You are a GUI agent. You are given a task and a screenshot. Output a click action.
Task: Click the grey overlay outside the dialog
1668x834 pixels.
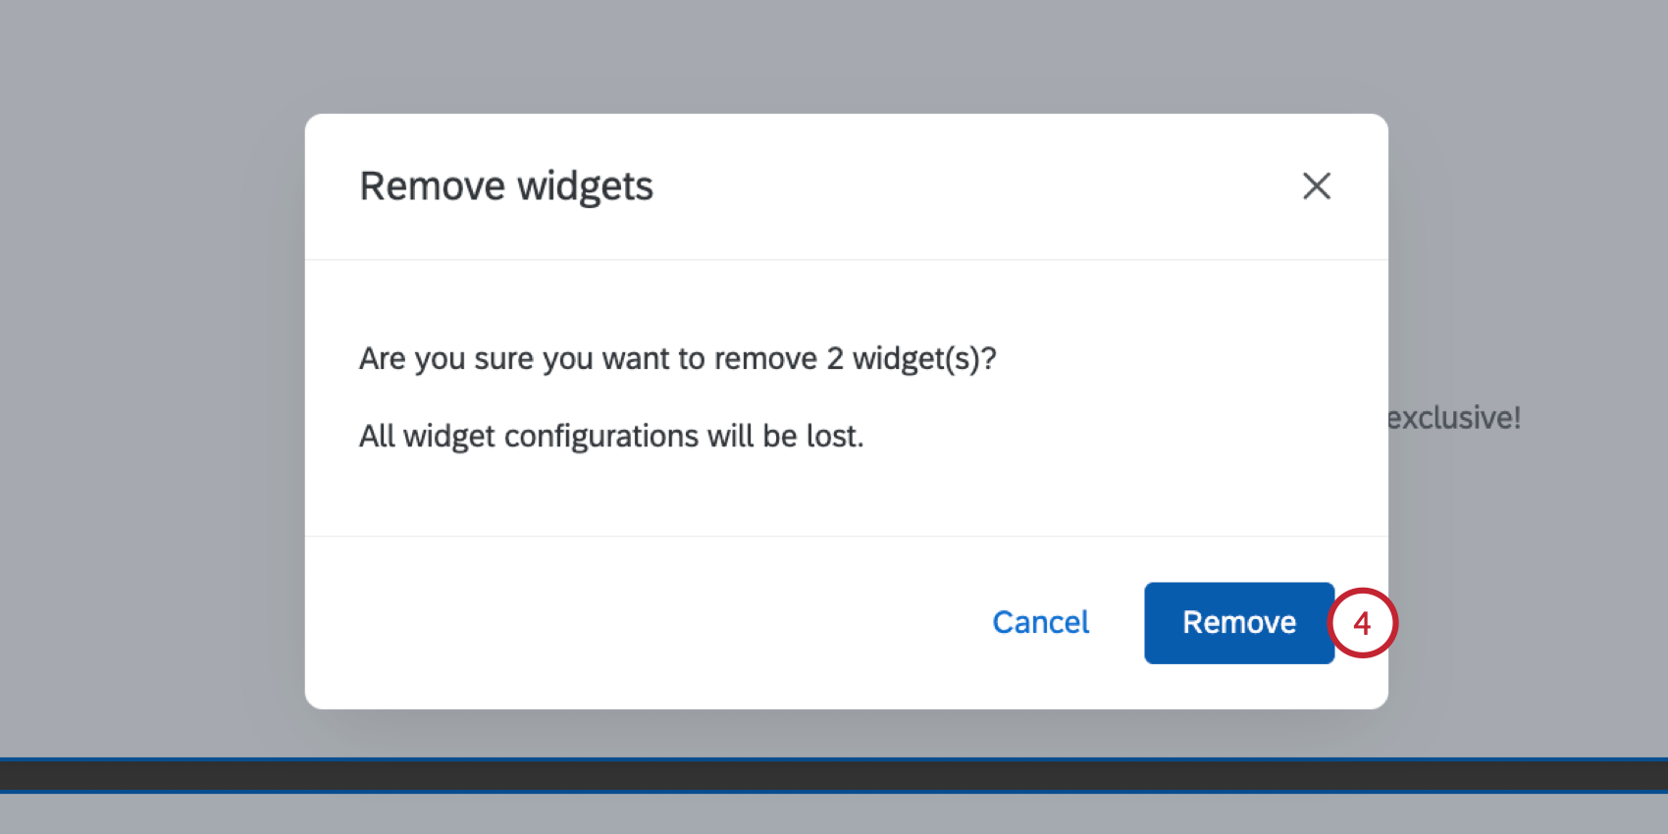[147, 392]
